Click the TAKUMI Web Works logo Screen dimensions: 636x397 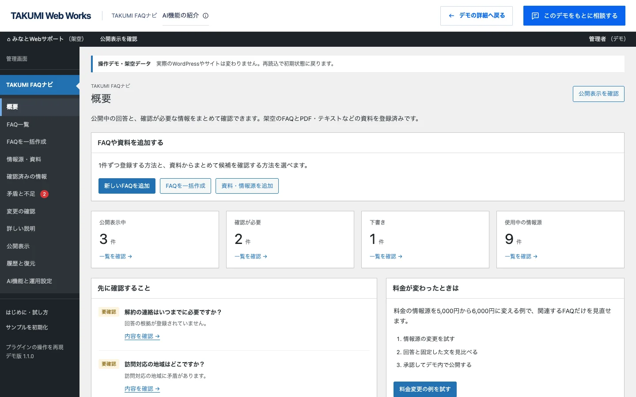point(51,16)
